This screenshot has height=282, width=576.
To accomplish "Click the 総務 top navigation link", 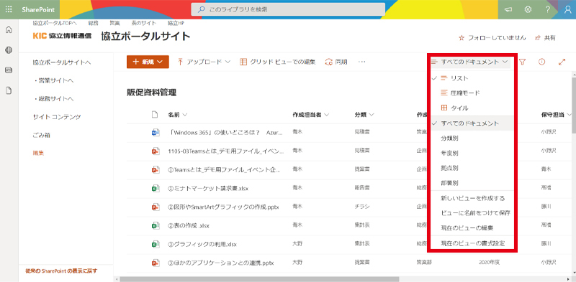I will click(94, 23).
